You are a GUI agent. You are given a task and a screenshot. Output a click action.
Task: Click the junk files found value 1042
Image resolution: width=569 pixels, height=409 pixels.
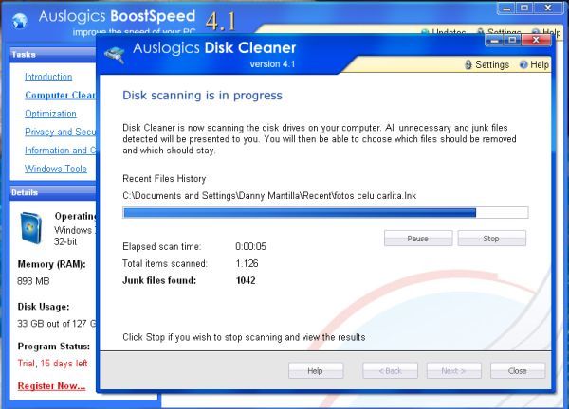[246, 280]
